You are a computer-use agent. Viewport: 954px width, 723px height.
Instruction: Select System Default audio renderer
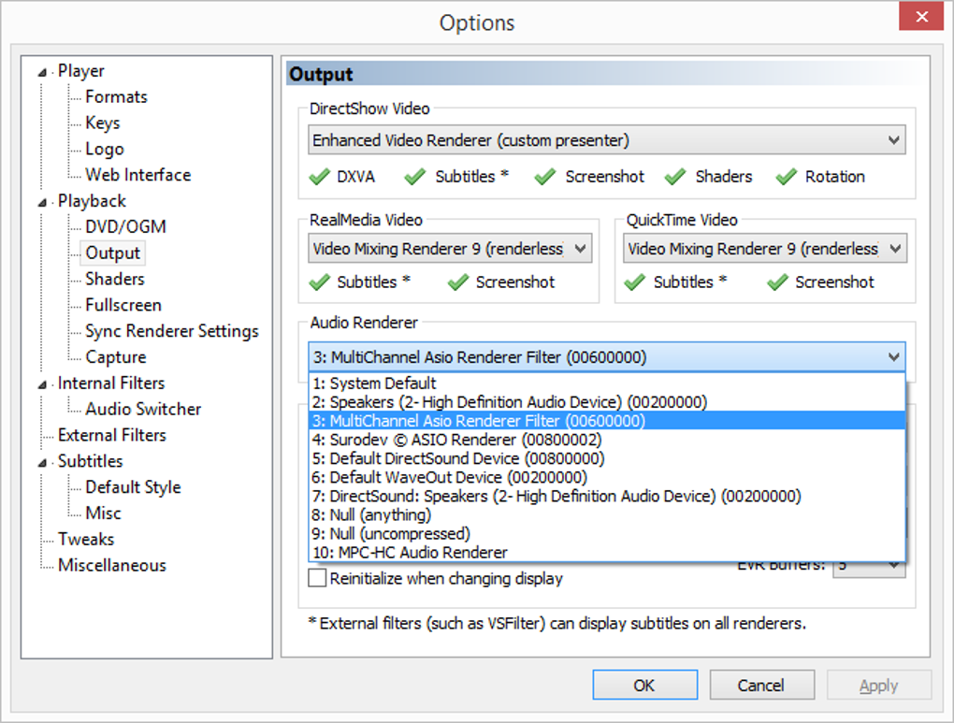click(x=383, y=383)
